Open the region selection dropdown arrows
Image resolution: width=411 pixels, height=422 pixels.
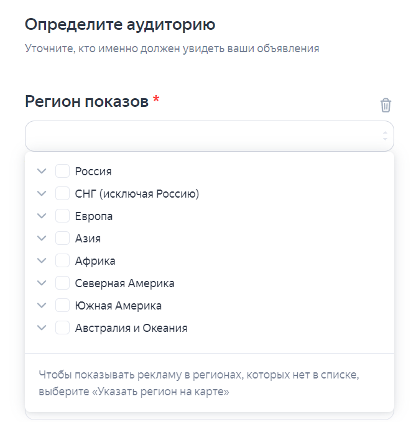385,136
